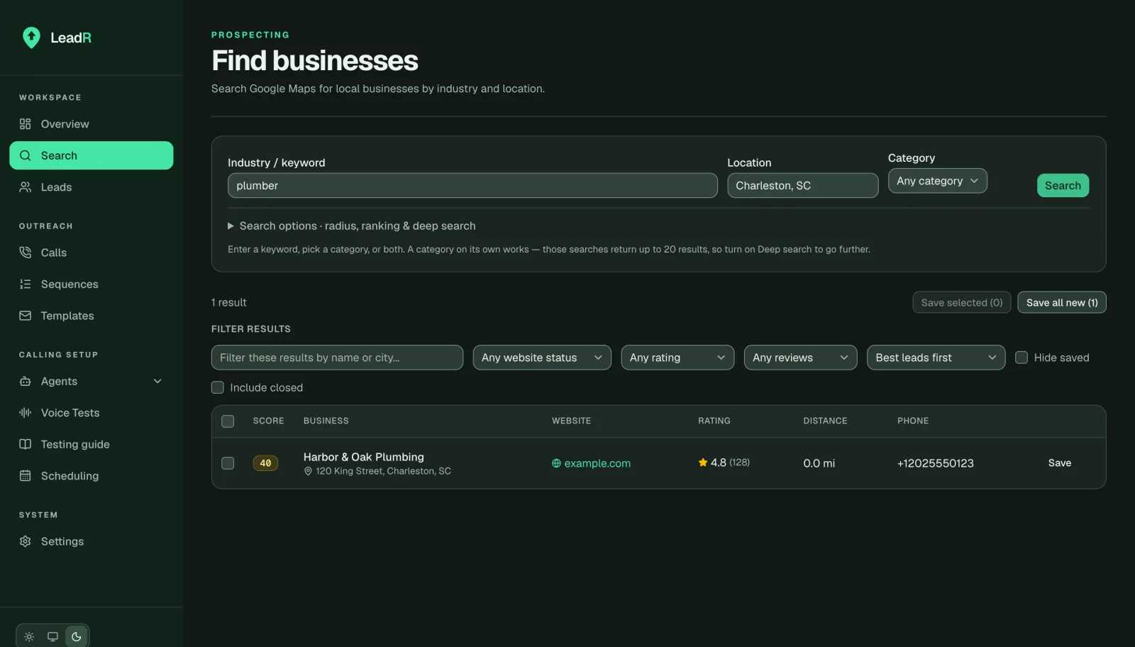Save the Harbor & Oak Plumbing lead
The image size is (1135, 647).
pyautogui.click(x=1060, y=463)
